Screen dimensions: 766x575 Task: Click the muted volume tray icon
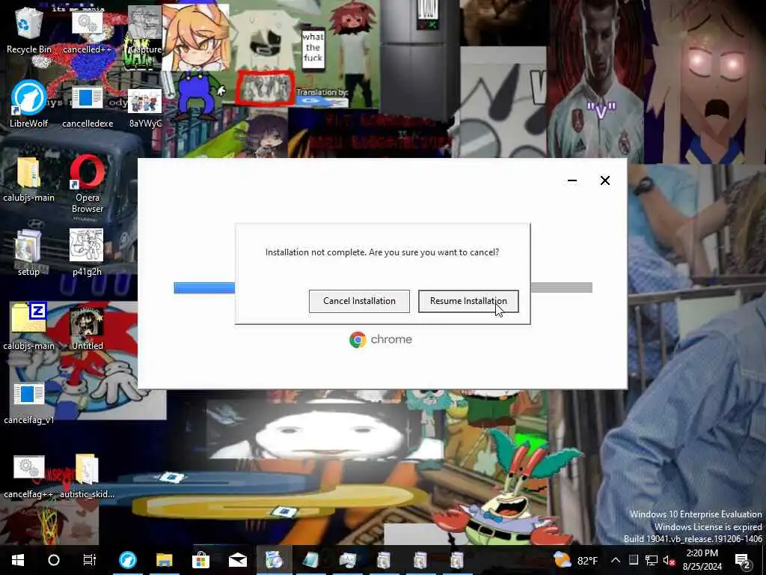coord(669,560)
